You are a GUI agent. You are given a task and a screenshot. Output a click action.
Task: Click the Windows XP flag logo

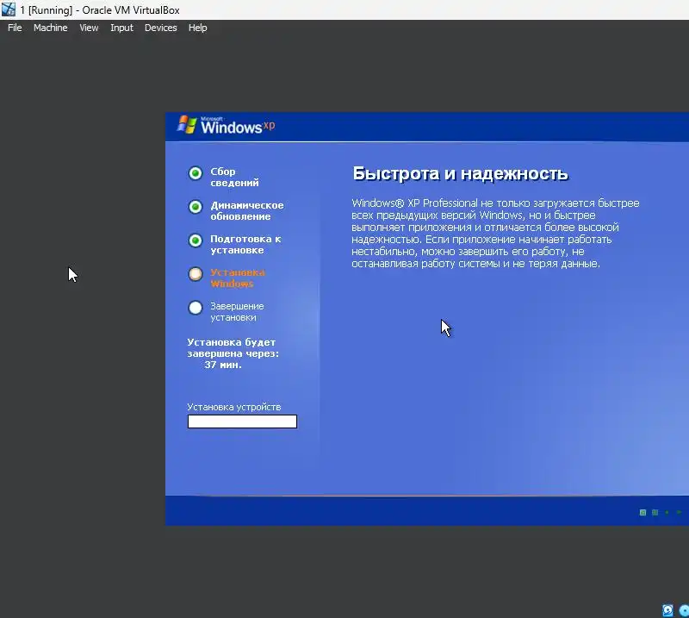pos(187,125)
